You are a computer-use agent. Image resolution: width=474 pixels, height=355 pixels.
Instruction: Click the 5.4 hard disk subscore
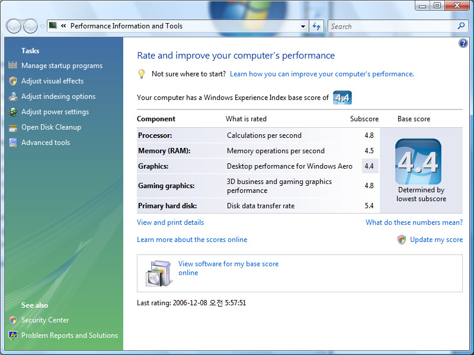click(x=369, y=206)
